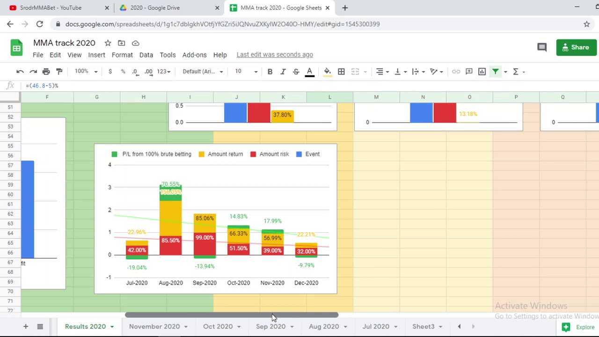Increase decimal places icon
This screenshot has height=337, width=599.
148,72
